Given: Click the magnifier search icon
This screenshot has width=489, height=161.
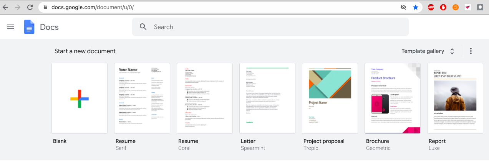Looking at the screenshot, I should coord(143,27).
